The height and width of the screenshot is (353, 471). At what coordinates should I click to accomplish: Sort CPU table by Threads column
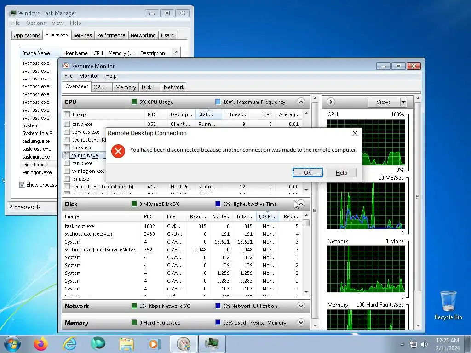(236, 114)
